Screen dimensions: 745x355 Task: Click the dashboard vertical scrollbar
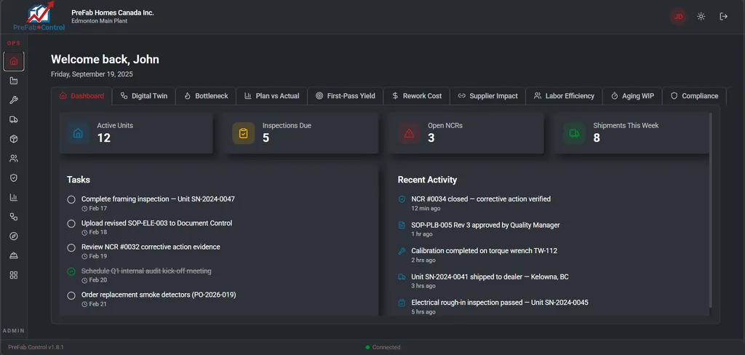[711, 209]
